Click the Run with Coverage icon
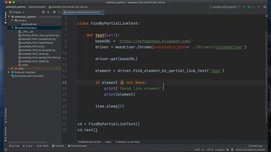The image size is (271, 152). pos(254,7)
